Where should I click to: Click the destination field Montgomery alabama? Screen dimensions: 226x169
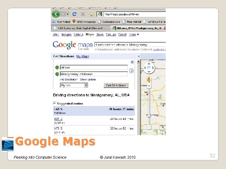(94, 74)
